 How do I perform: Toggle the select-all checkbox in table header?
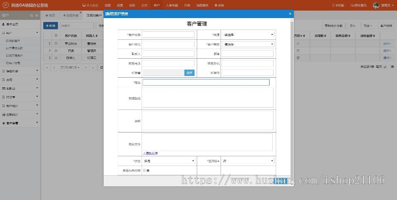56,35
